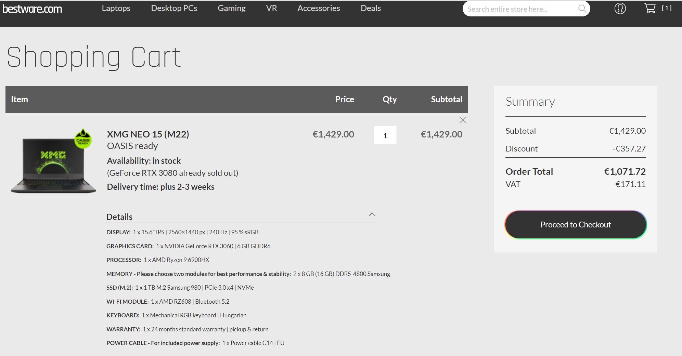Click the Order Total amount €1,071.72

click(x=625, y=171)
